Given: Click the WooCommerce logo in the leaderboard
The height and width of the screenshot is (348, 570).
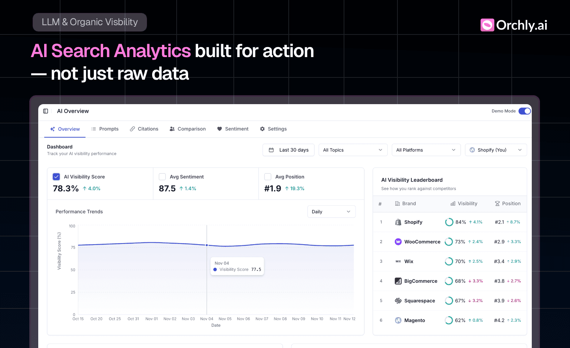Looking at the screenshot, I should [x=398, y=242].
